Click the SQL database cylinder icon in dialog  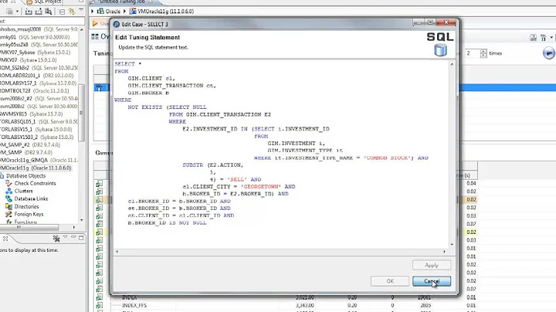click(440, 50)
